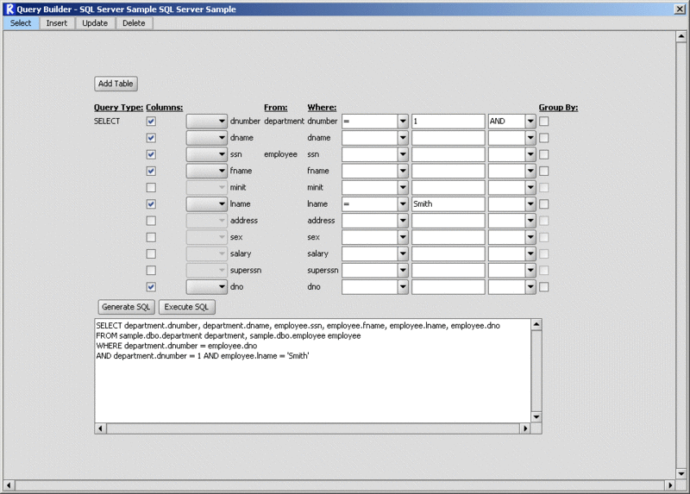Click the SELECT query type label
Screen dimensions: 690x494
pyautogui.click(x=106, y=121)
